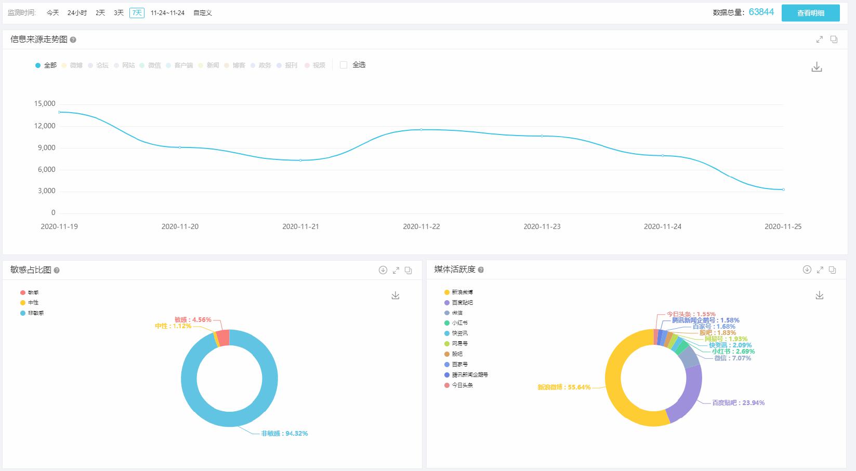Toggle the 非敏感 legend item

(x=32, y=313)
